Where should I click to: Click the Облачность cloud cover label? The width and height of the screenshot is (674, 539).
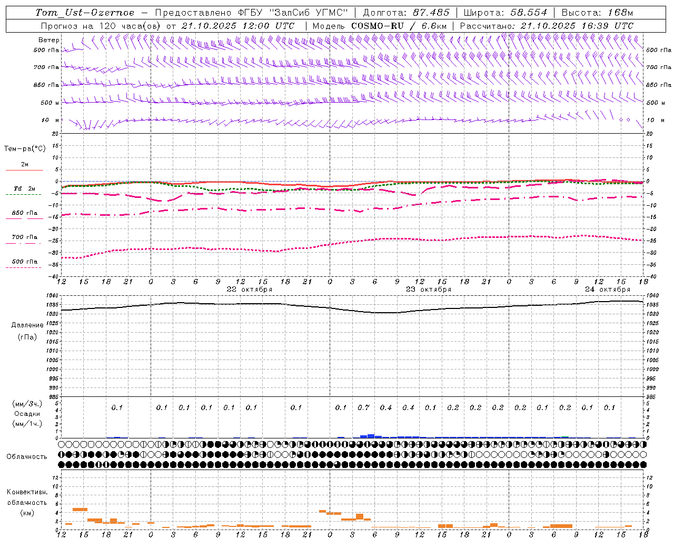(x=27, y=457)
